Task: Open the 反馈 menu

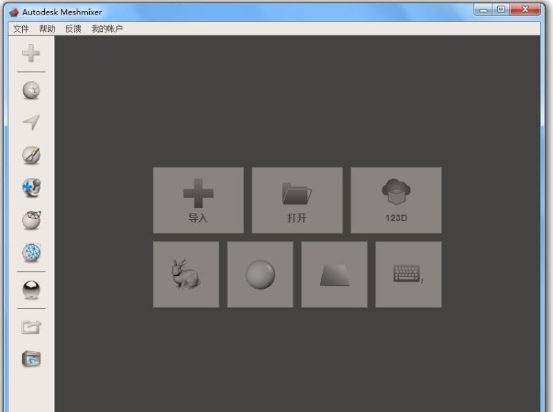Action: tap(73, 28)
